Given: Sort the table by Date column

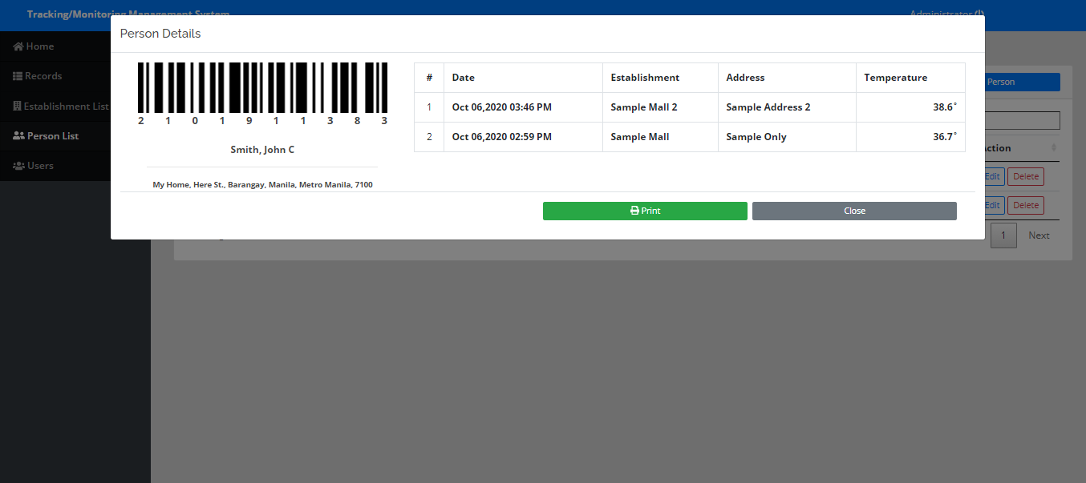Looking at the screenshot, I should click(464, 77).
